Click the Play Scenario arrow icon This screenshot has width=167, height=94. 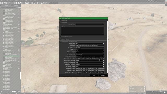click(165, 92)
